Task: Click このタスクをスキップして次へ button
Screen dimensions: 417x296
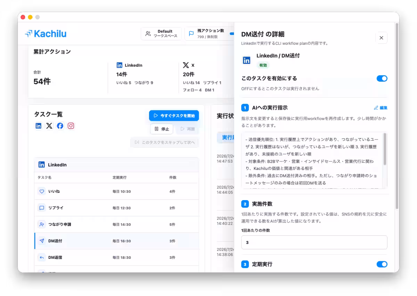Action: pyautogui.click(x=165, y=142)
